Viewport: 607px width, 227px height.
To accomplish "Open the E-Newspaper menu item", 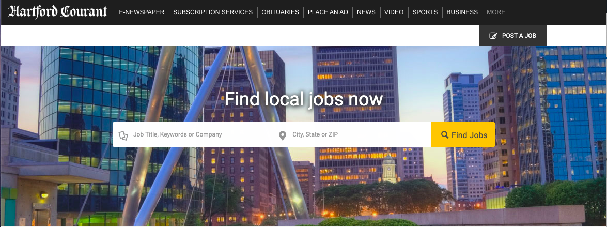I will pyautogui.click(x=142, y=12).
